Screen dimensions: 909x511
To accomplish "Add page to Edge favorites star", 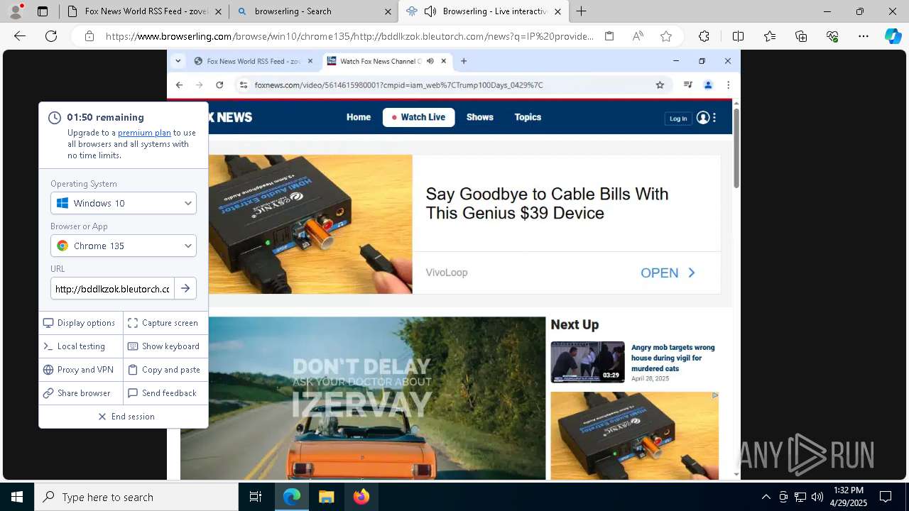I will [666, 36].
